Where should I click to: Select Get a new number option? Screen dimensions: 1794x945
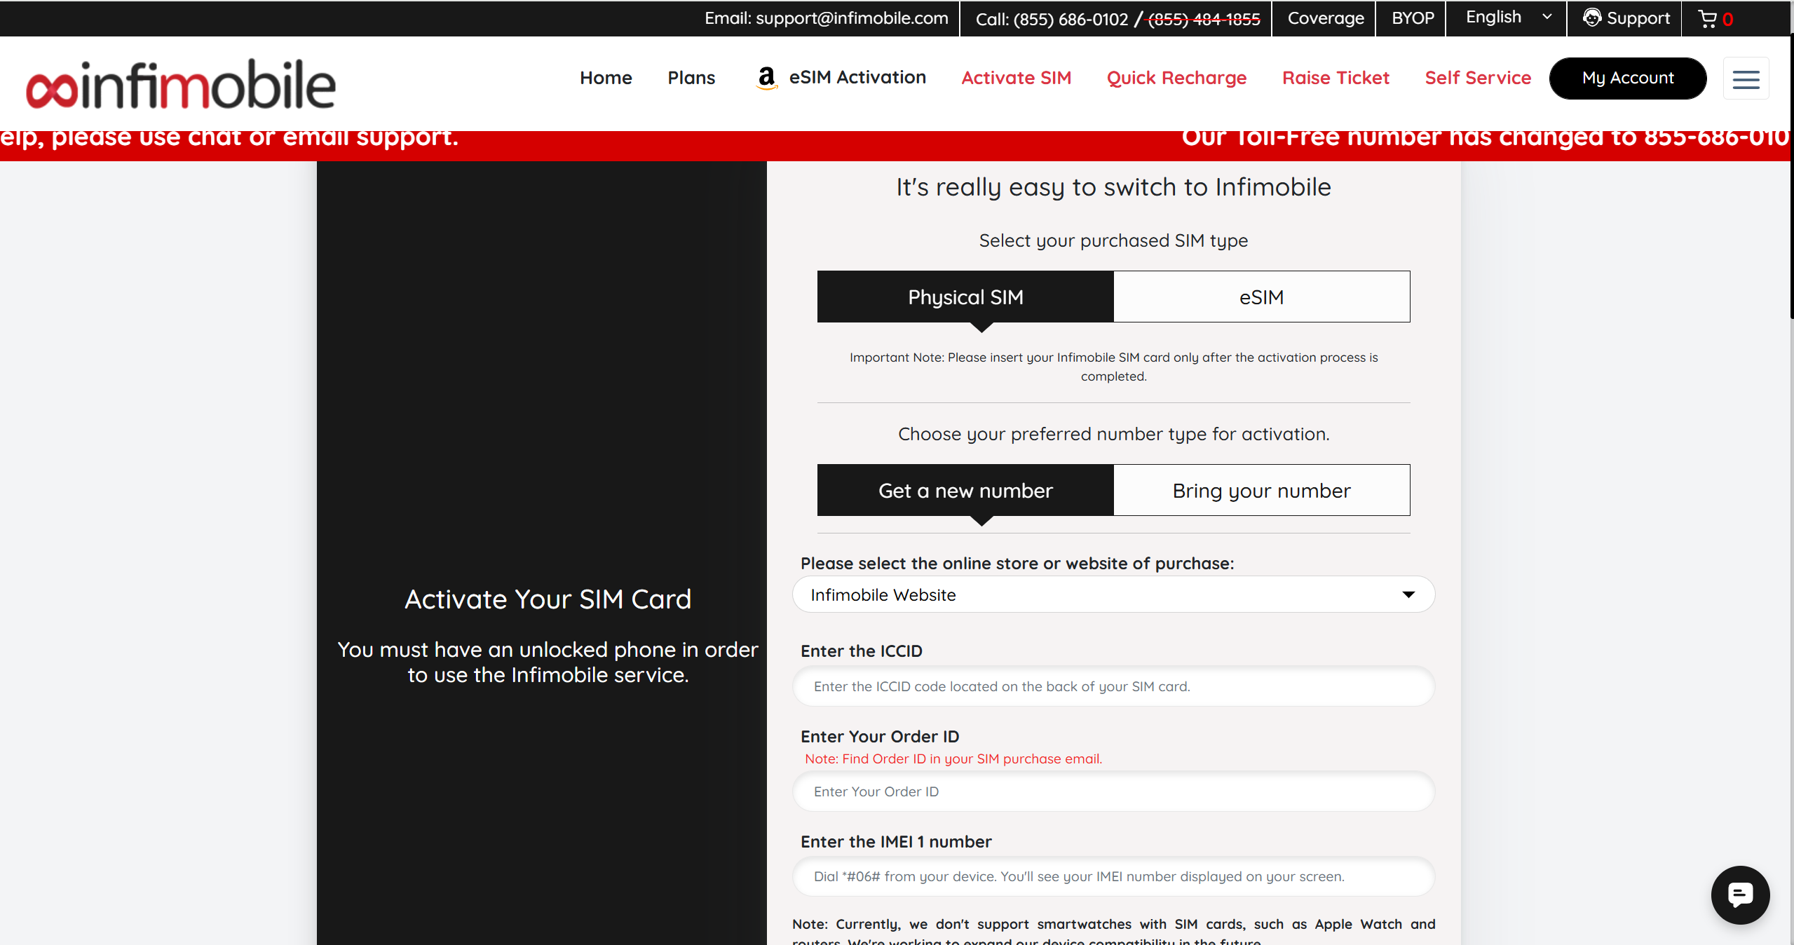click(x=965, y=491)
